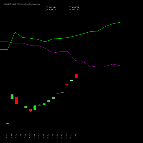The height and width of the screenshot is (143, 143).
Task: Click the red candle for 04 Sep
Action: coord(67,85)
